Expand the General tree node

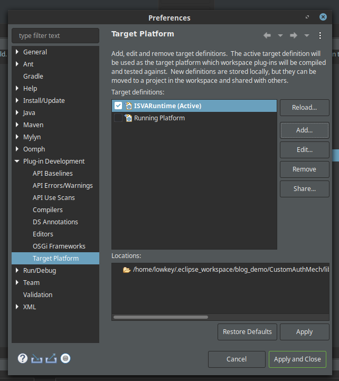click(x=17, y=52)
